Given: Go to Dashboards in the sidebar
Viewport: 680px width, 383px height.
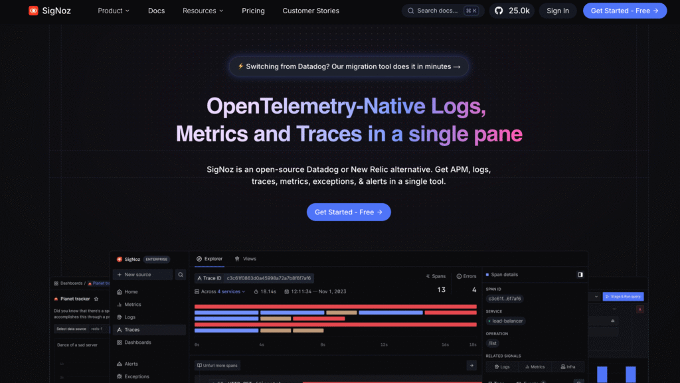Looking at the screenshot, I should coord(137,343).
